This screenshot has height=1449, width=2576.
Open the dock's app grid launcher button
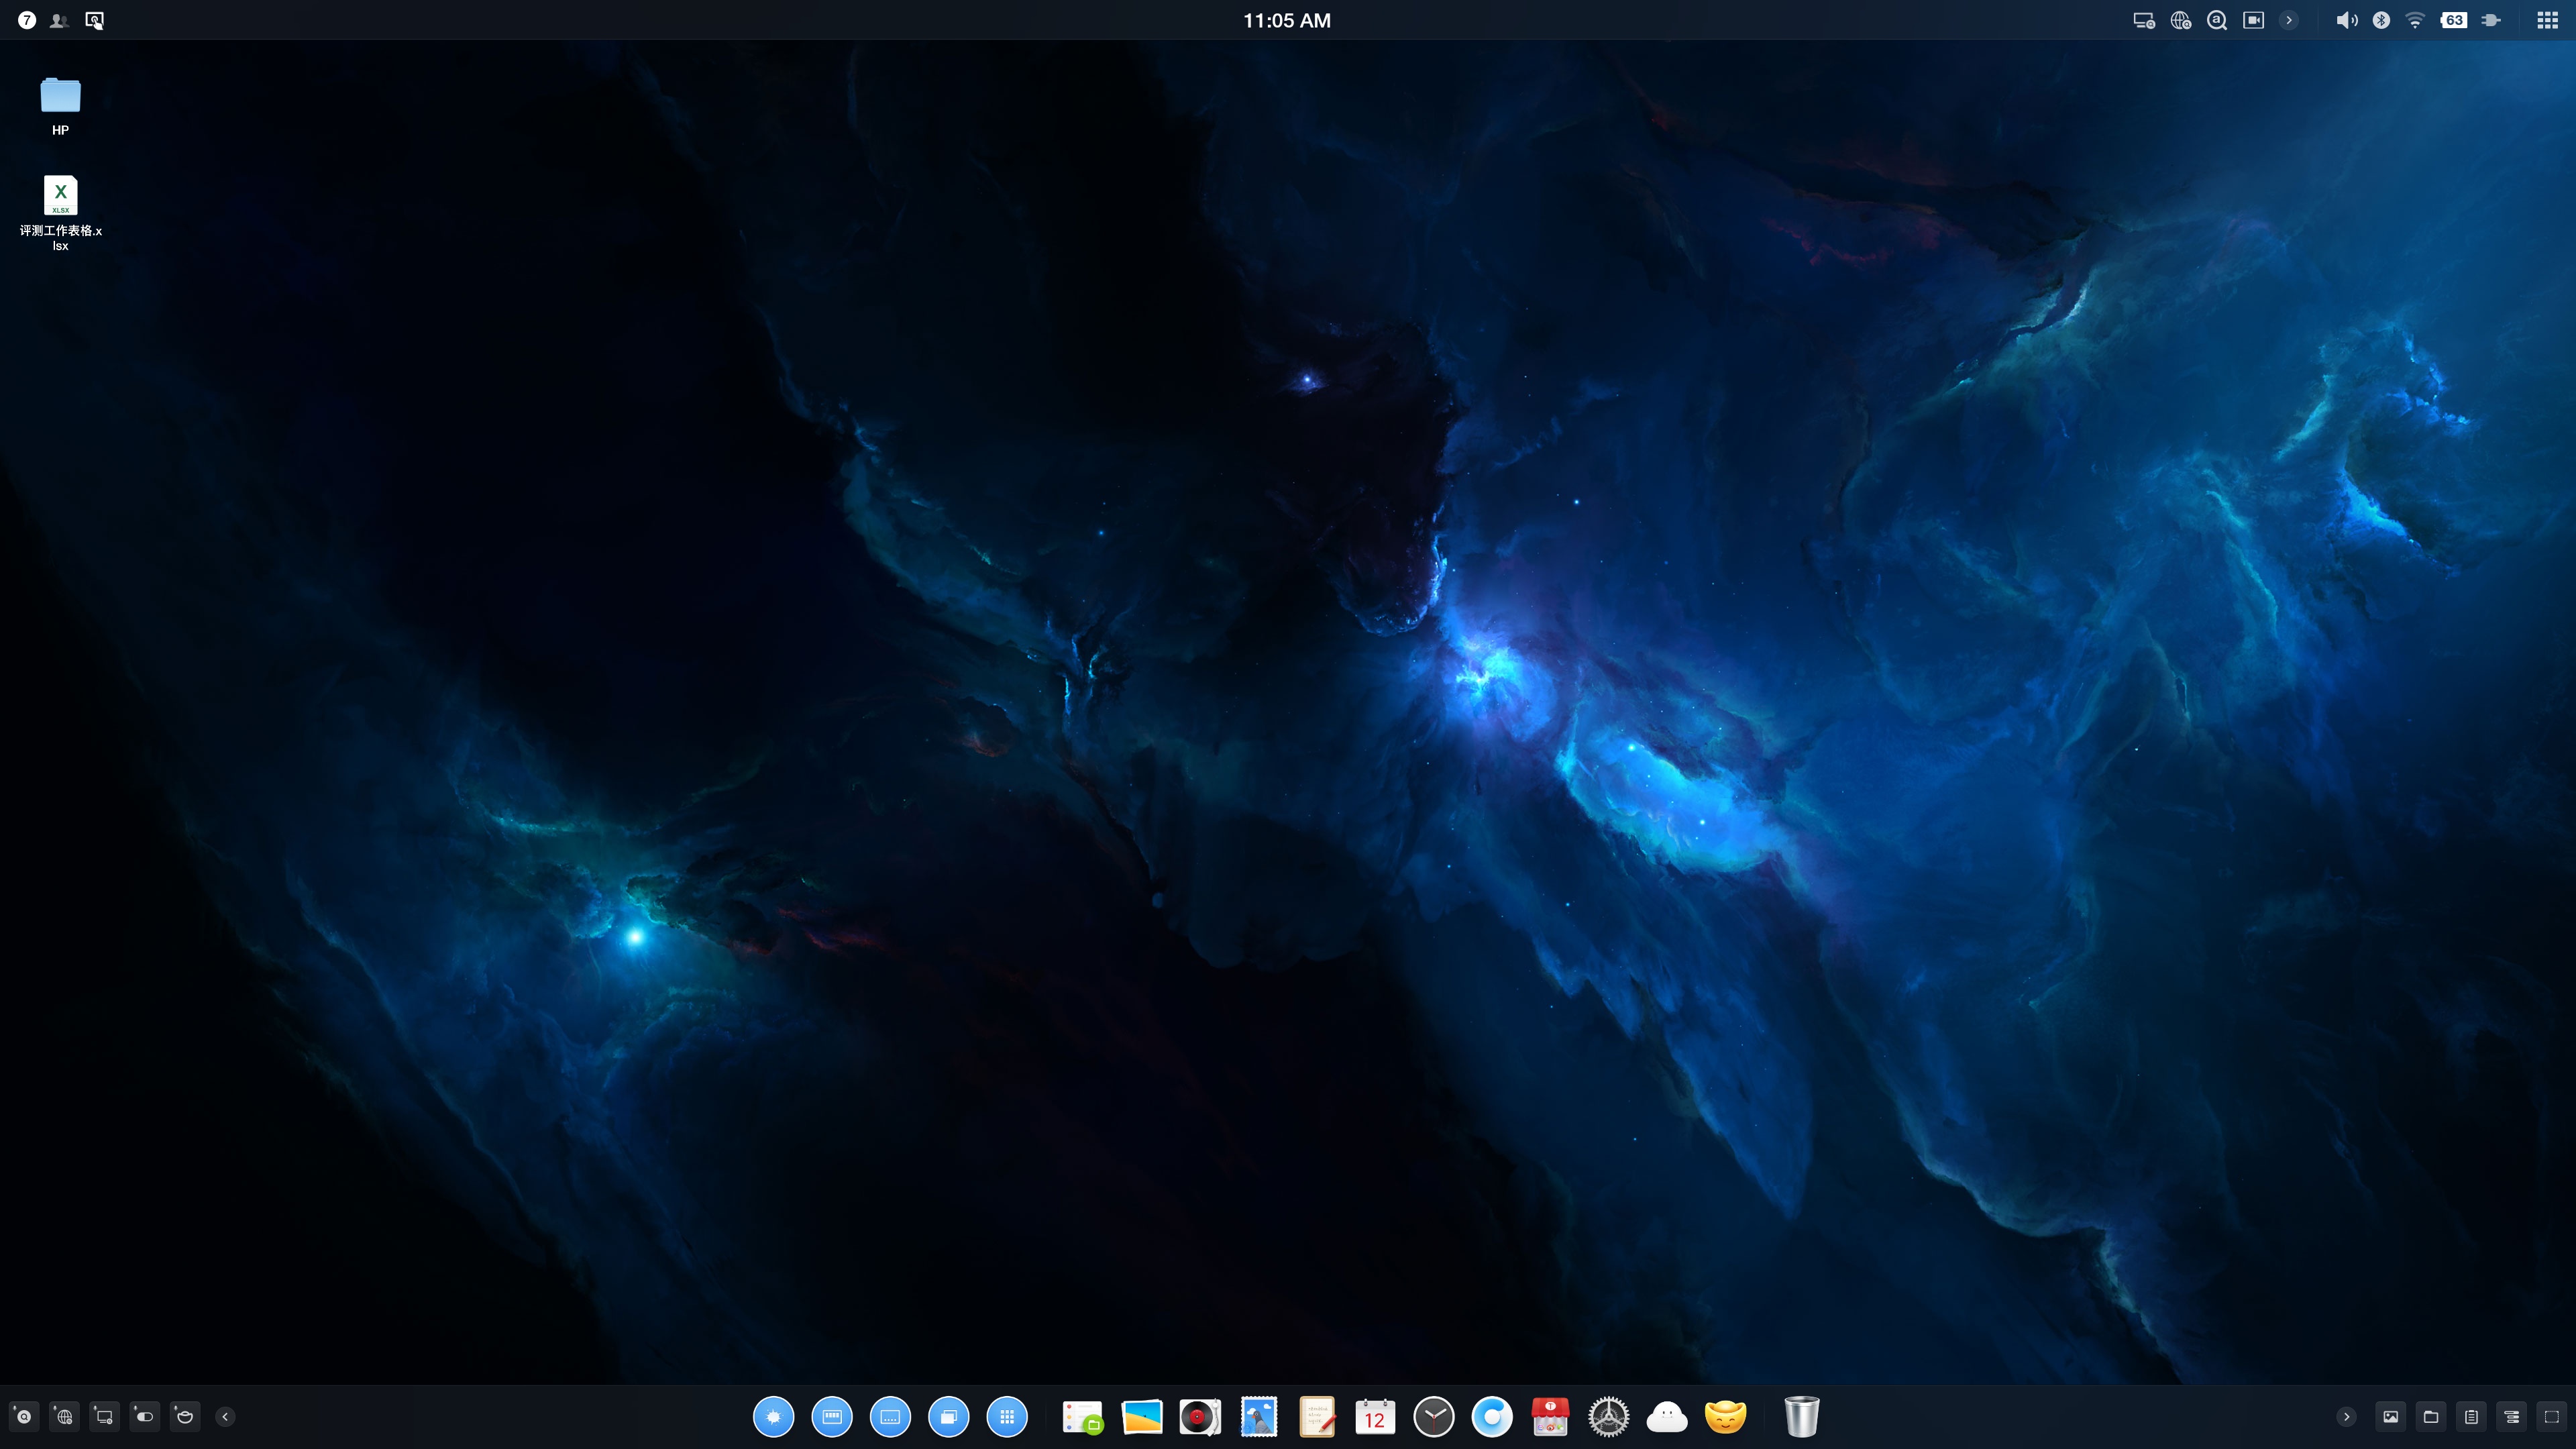pos(1007,1416)
